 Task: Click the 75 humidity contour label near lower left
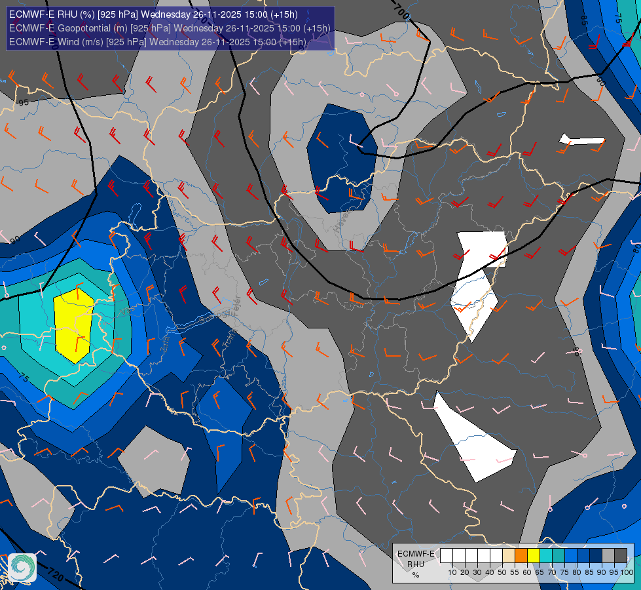24,378
